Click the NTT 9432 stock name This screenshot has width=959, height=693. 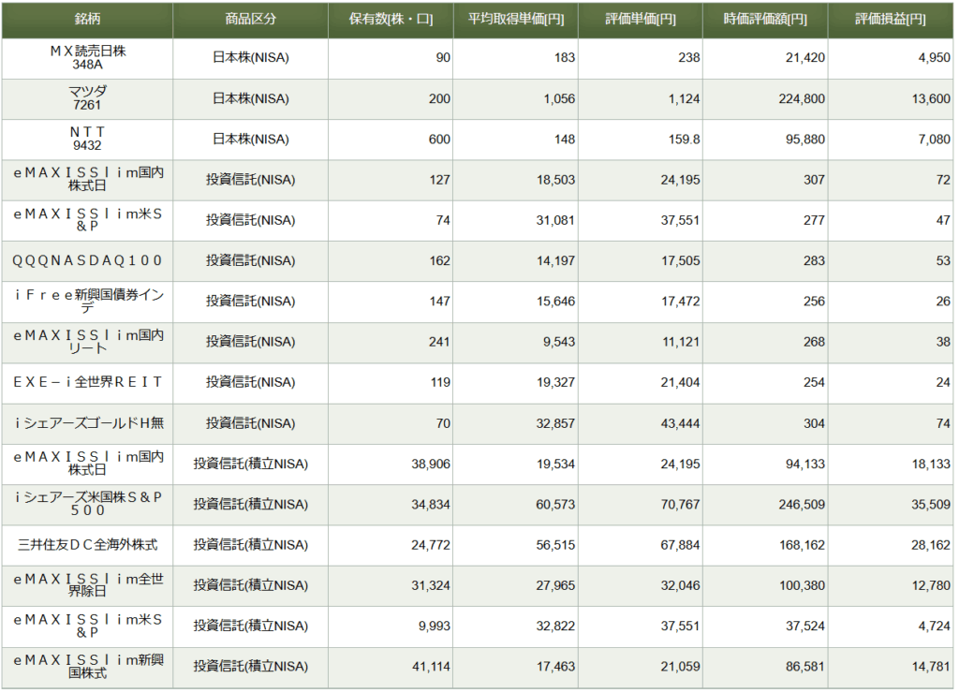87,139
